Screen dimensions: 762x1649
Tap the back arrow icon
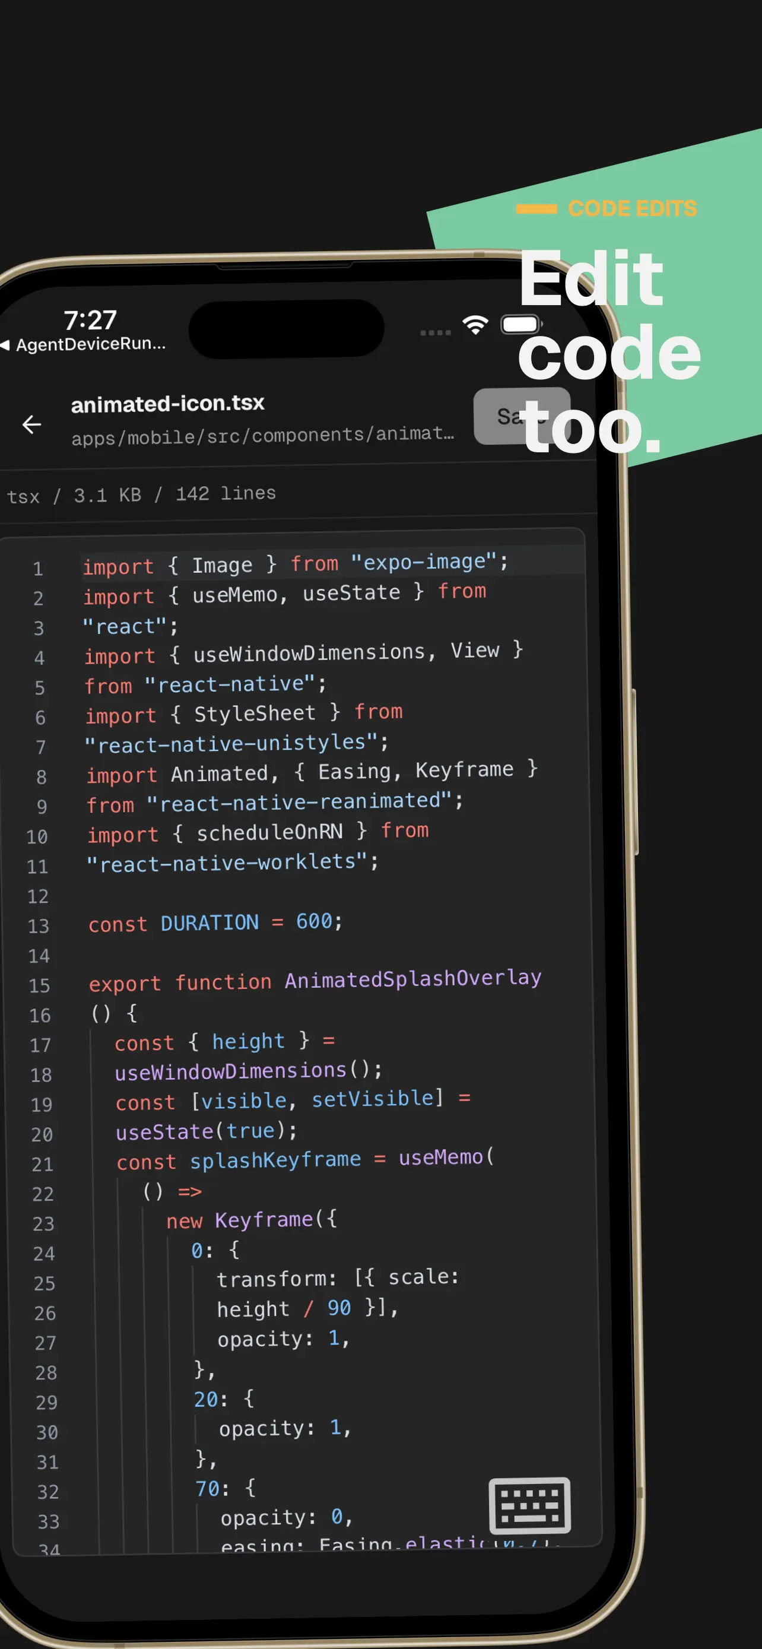(x=31, y=424)
